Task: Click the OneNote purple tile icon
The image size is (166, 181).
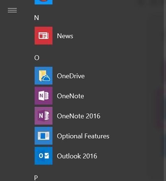Action: pyautogui.click(x=44, y=96)
